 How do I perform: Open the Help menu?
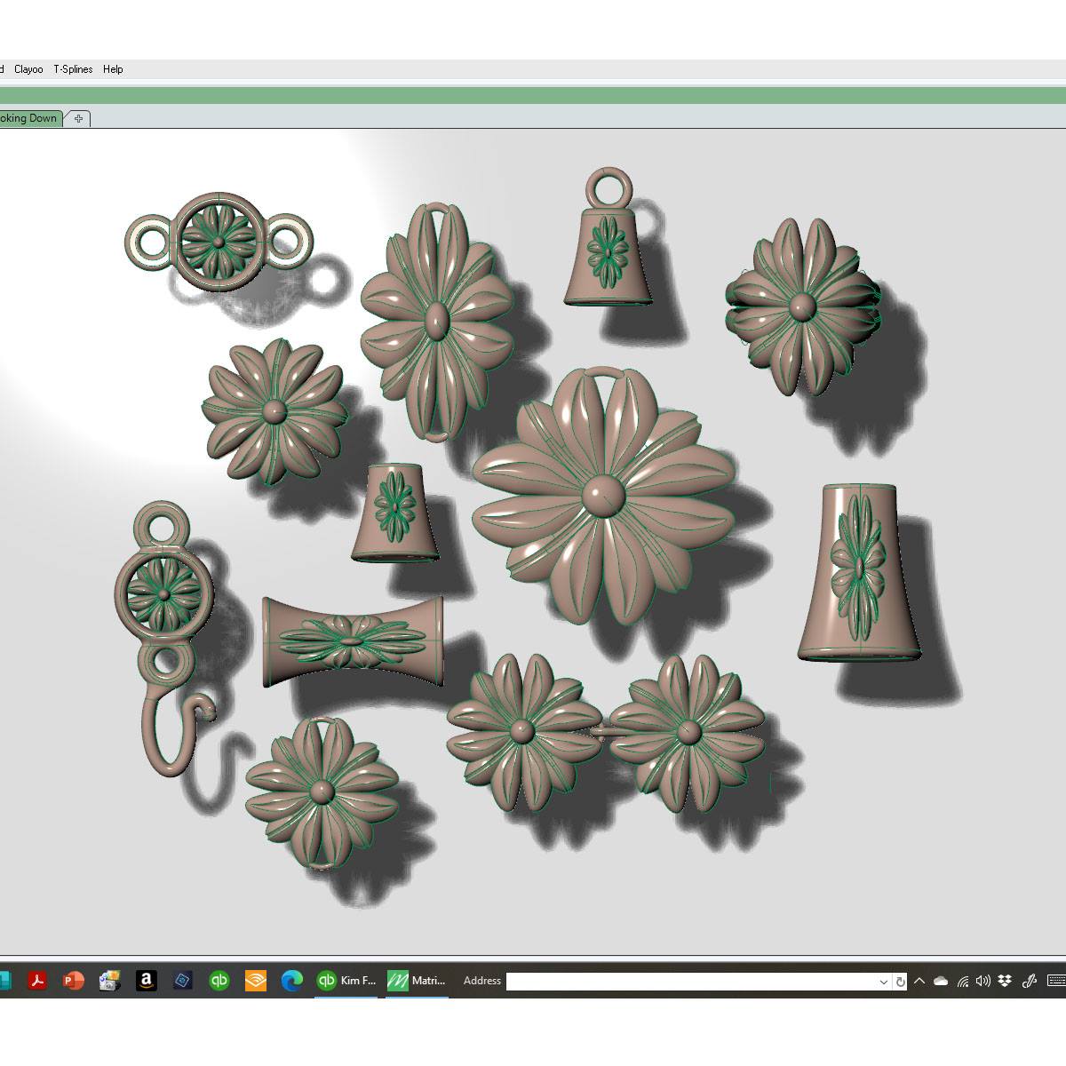pos(113,69)
